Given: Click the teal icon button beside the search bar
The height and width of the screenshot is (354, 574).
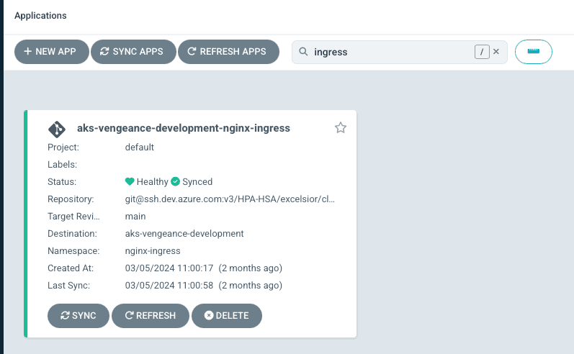Looking at the screenshot, I should (x=534, y=52).
